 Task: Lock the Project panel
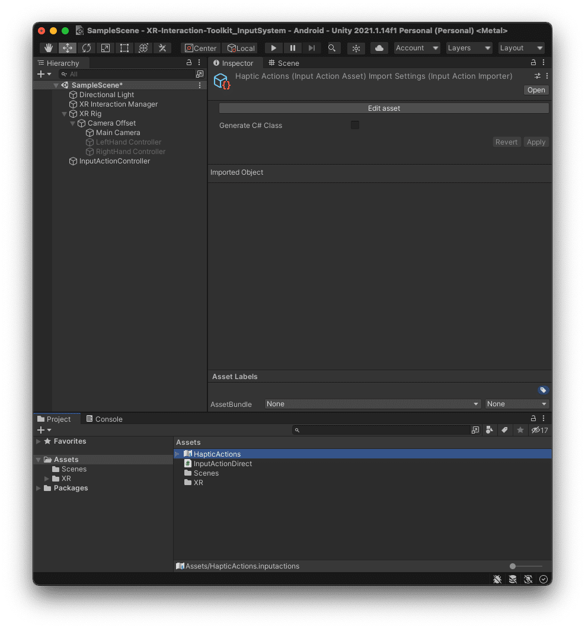(x=533, y=418)
